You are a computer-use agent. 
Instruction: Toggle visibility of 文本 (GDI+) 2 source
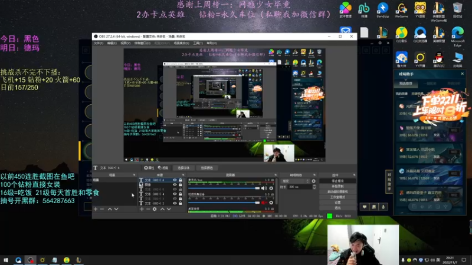point(175,203)
